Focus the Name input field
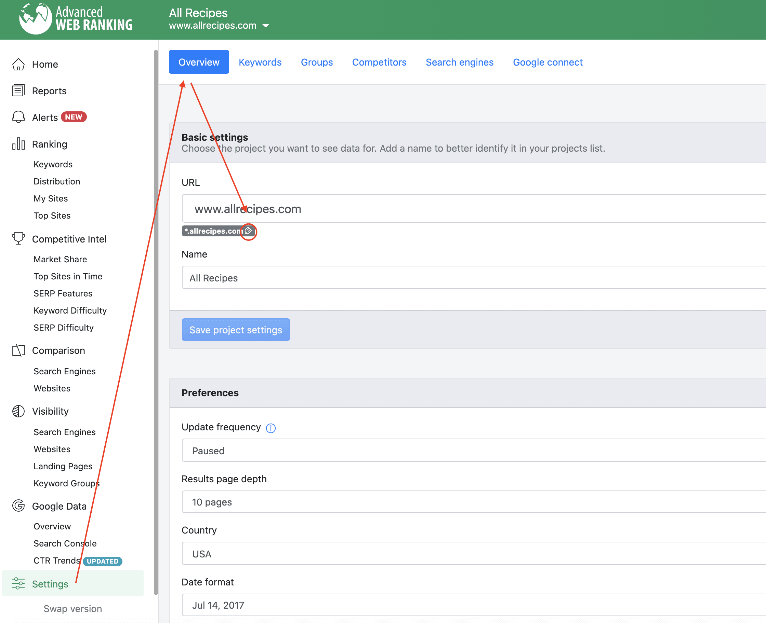This screenshot has height=623, width=766. [474, 277]
